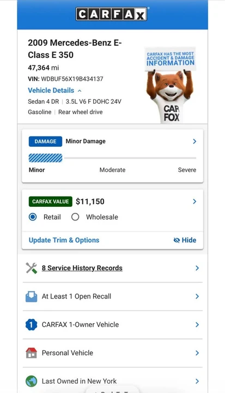Click the Update Trim & Options link

pyautogui.click(x=64, y=240)
